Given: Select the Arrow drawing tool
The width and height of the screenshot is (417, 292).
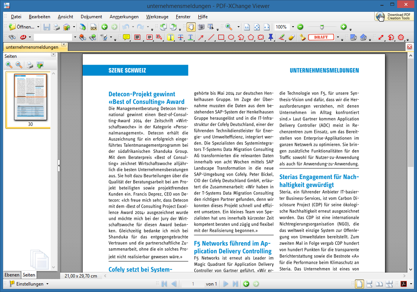Looking at the screenshot, I should [201, 37].
